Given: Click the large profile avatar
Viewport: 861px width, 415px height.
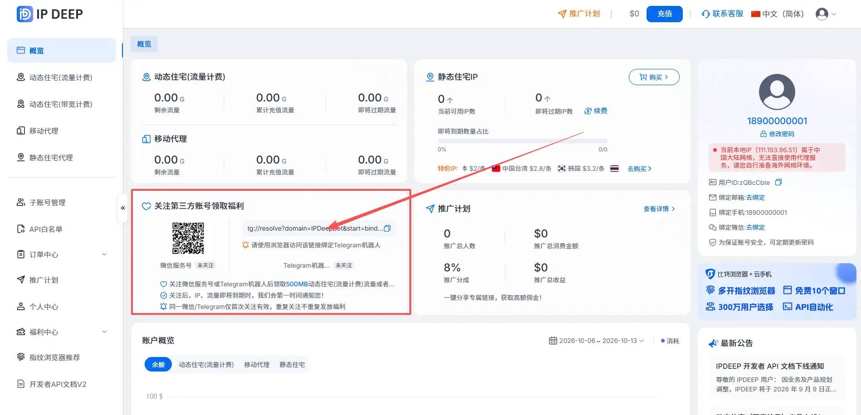Looking at the screenshot, I should (x=777, y=92).
